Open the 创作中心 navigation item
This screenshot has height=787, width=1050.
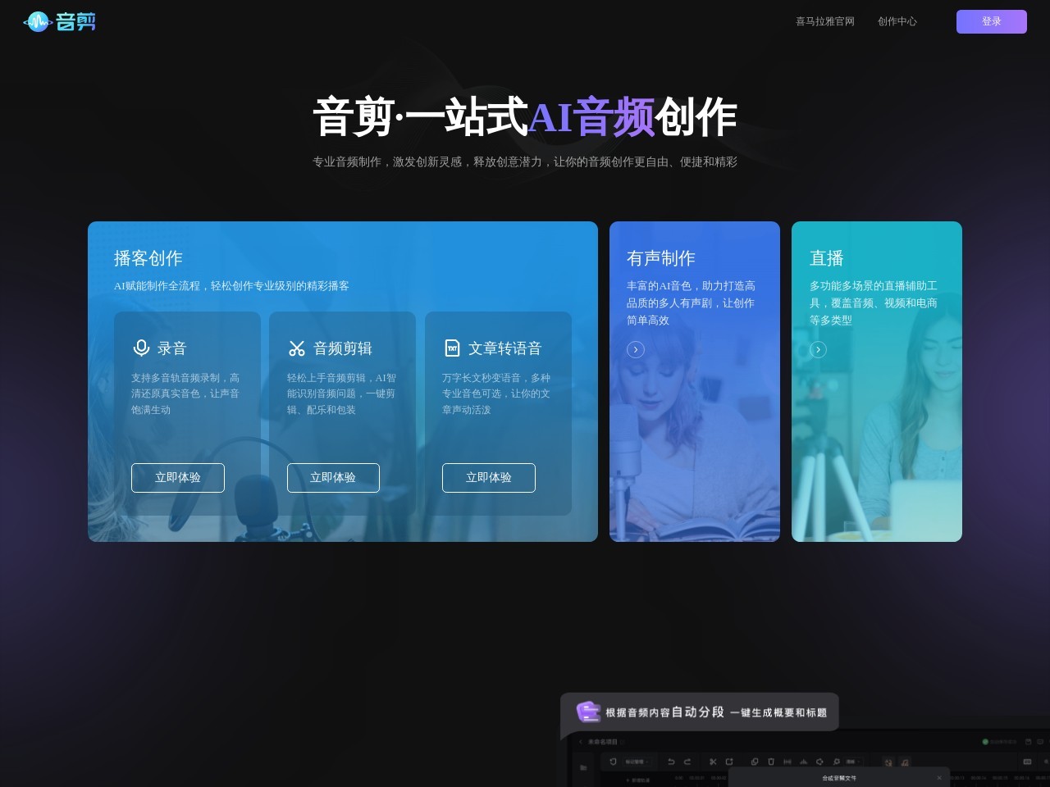tap(897, 21)
